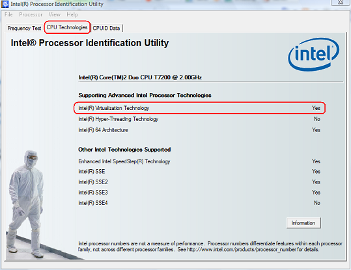
Task: Switch to the Frequency Test tab
Action: (24, 28)
